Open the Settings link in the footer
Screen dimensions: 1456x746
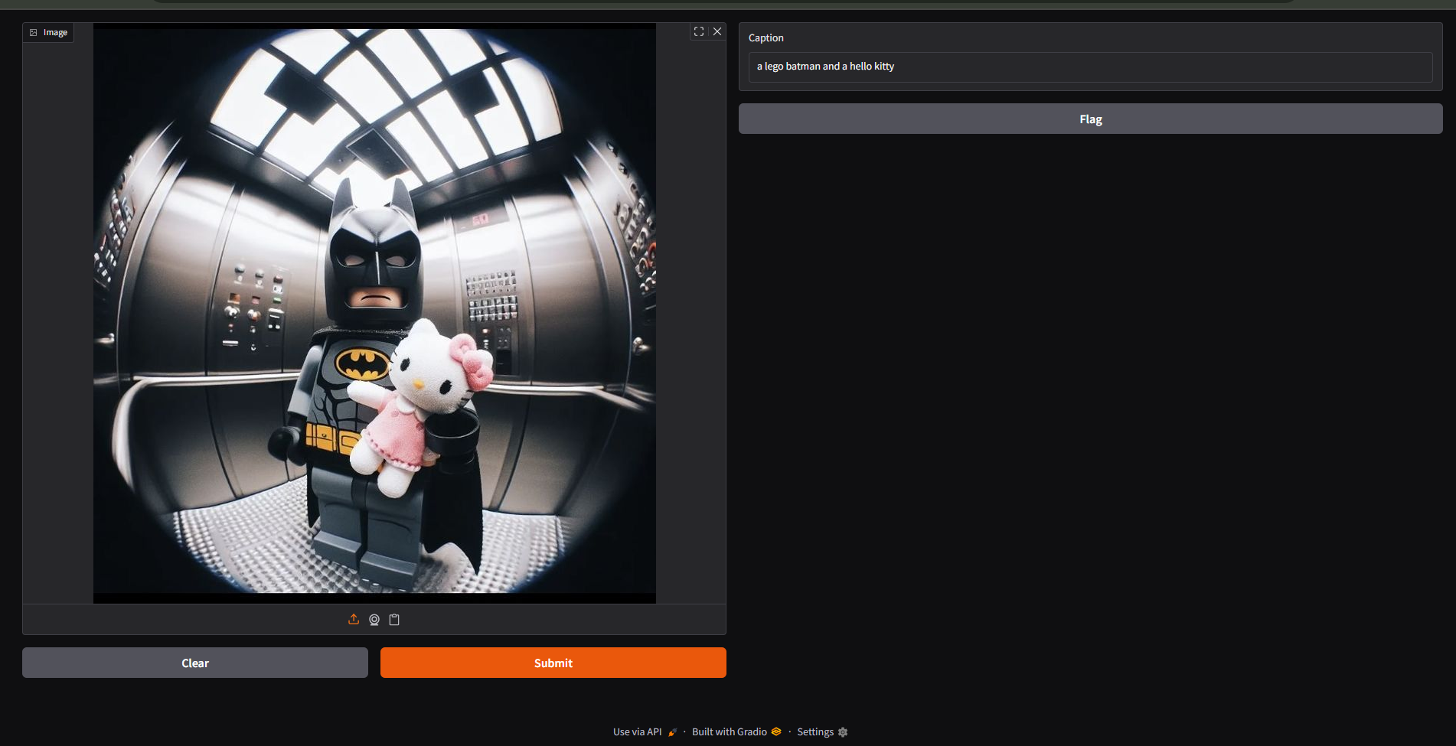[822, 731]
